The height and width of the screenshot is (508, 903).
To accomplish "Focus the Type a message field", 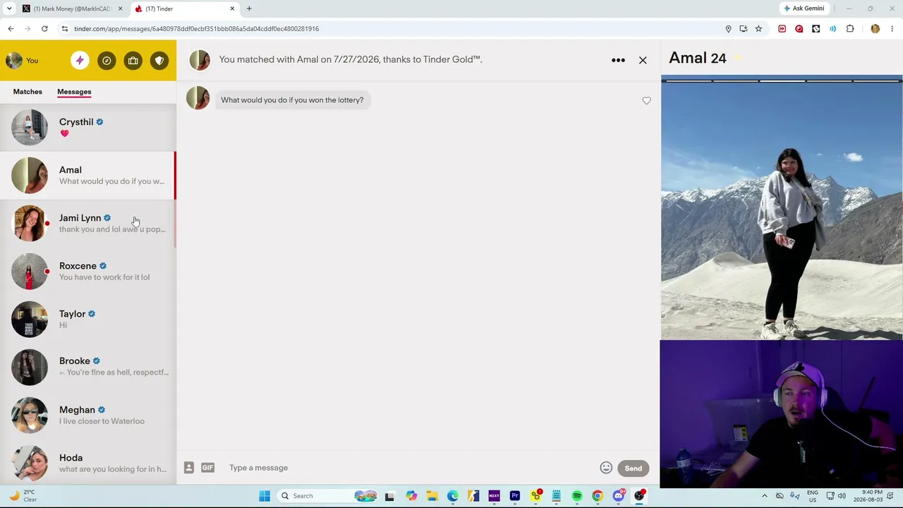I will tap(409, 468).
